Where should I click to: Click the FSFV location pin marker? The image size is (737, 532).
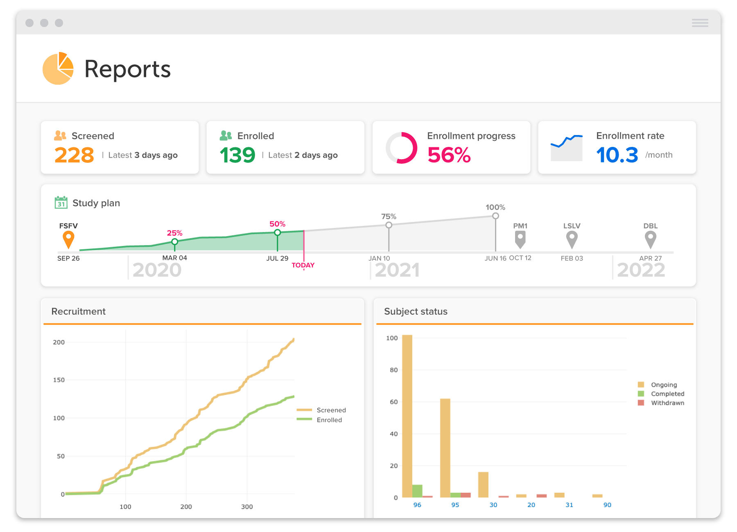pyautogui.click(x=68, y=238)
